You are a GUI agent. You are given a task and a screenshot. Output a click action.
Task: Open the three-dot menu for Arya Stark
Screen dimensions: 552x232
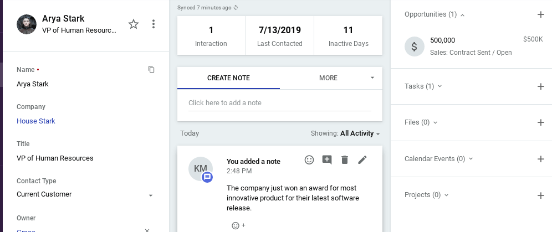pos(153,24)
